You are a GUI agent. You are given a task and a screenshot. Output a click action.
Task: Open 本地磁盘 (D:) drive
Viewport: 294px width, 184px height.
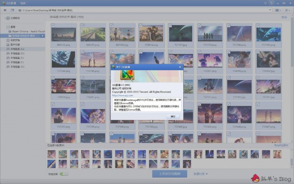pos(17,53)
